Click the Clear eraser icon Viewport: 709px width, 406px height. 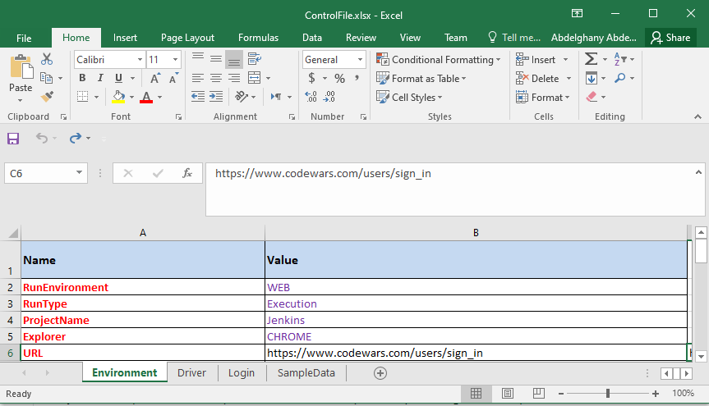click(x=592, y=97)
